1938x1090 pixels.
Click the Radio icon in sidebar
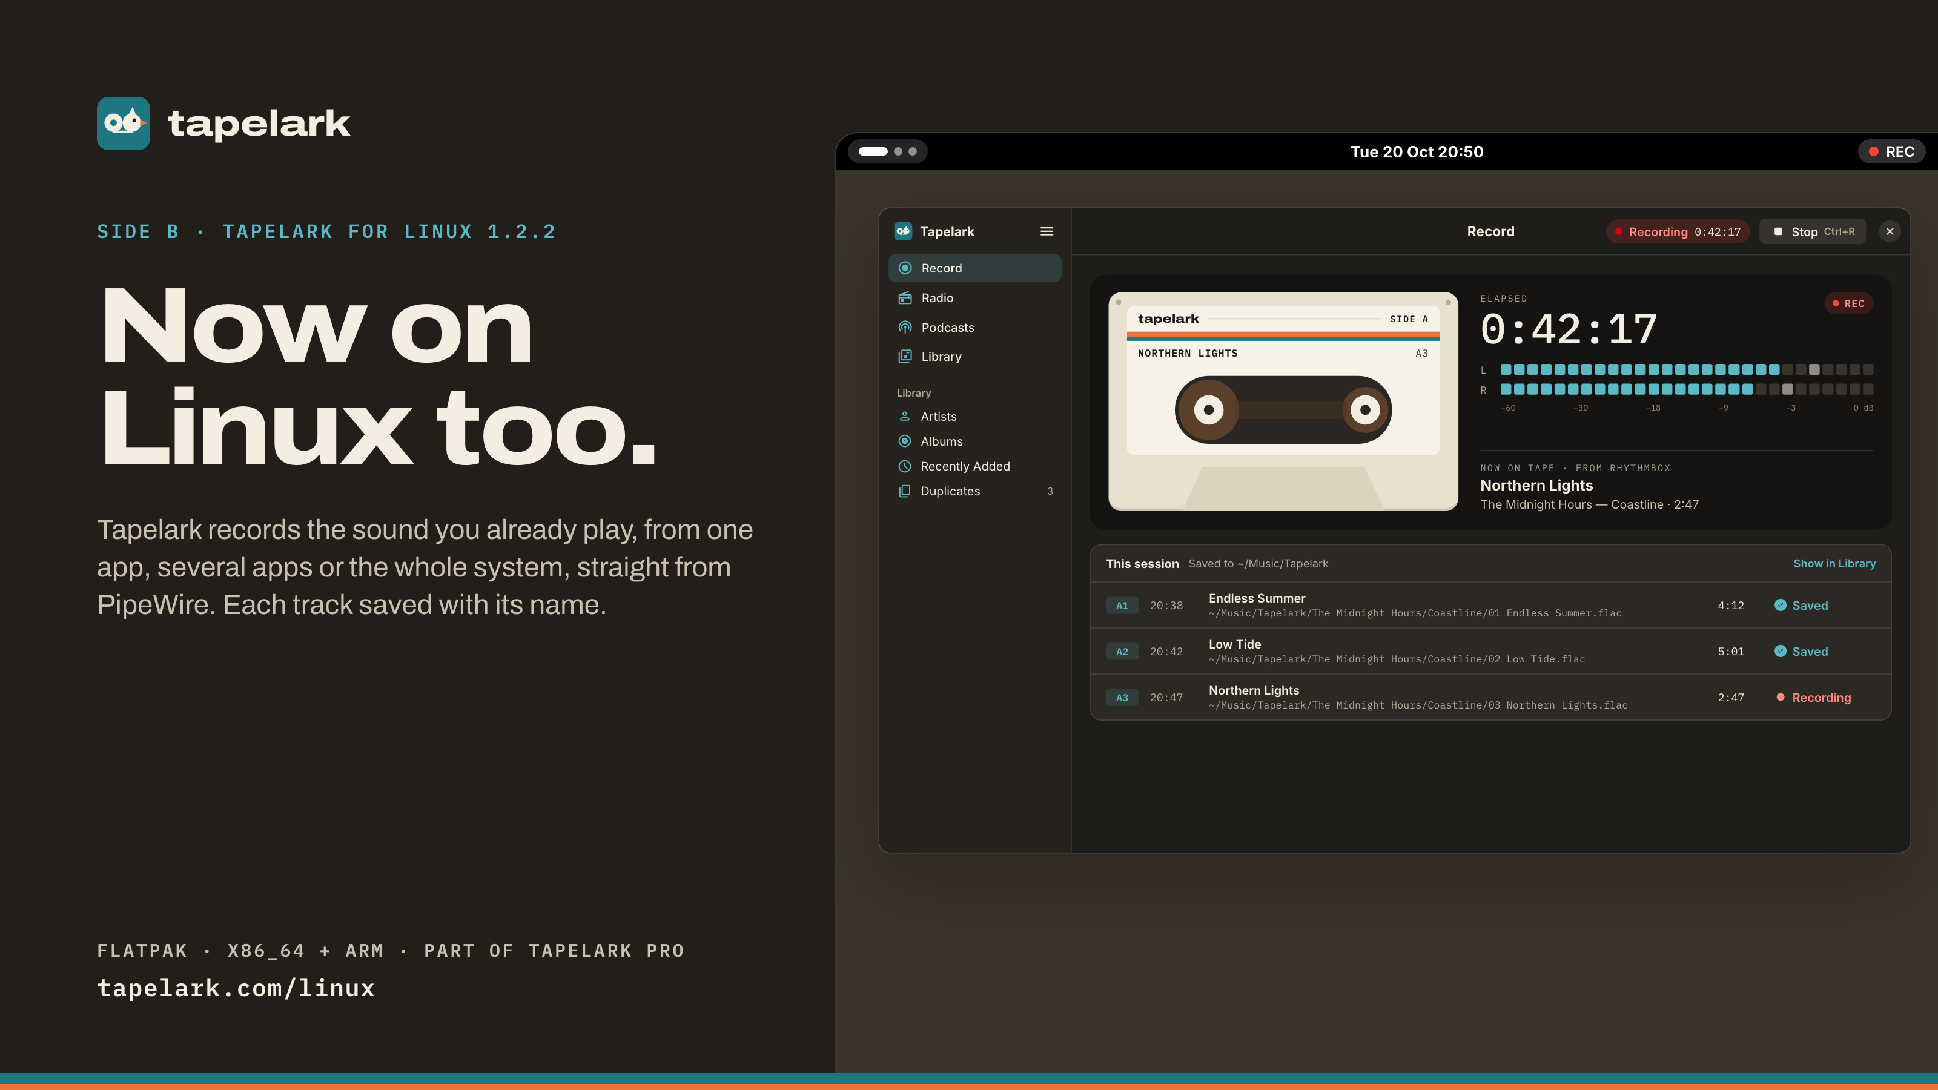coord(906,298)
